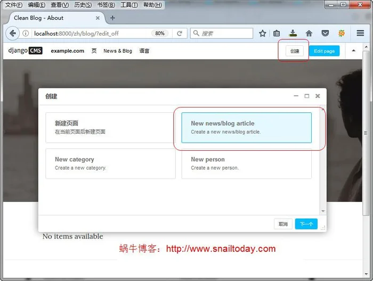Open 工具(T) menu
This screenshot has height=281, width=373.
coord(129,5)
